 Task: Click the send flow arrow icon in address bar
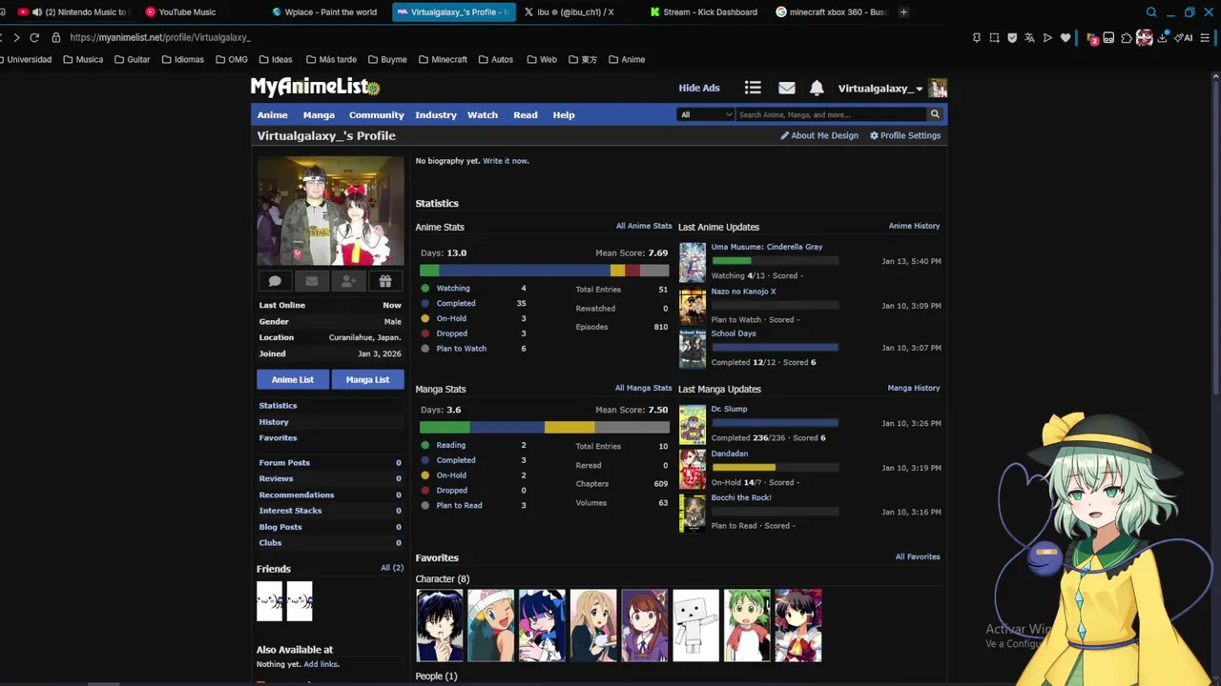point(1047,37)
